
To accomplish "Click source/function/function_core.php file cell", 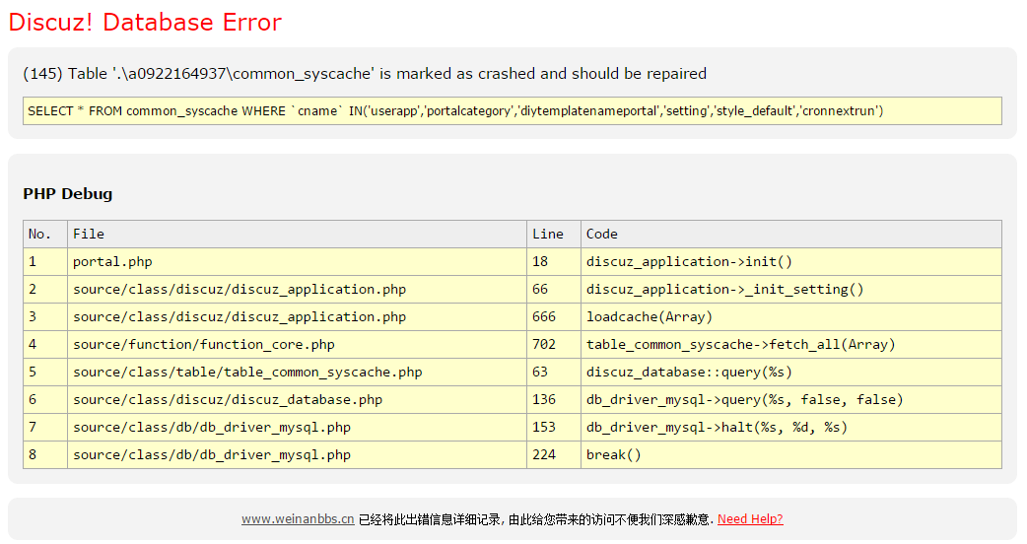I will [x=297, y=344].
